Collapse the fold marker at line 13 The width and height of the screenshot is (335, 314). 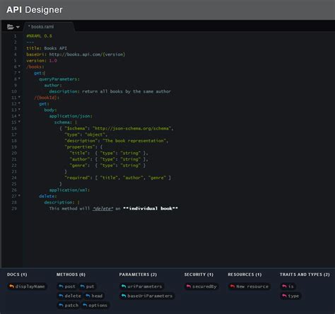pos(19,110)
